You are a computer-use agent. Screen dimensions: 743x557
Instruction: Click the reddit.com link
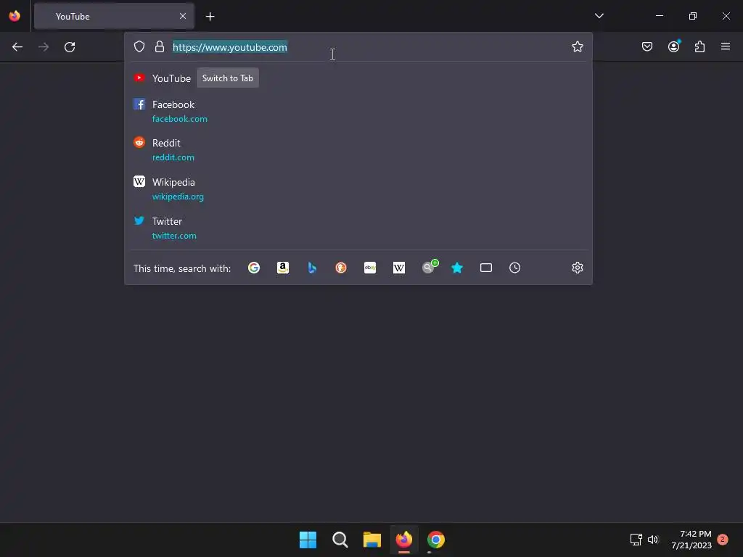[x=173, y=157]
